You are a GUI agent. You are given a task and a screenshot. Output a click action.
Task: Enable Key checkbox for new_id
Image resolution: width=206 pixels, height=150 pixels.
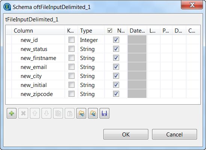(72, 40)
